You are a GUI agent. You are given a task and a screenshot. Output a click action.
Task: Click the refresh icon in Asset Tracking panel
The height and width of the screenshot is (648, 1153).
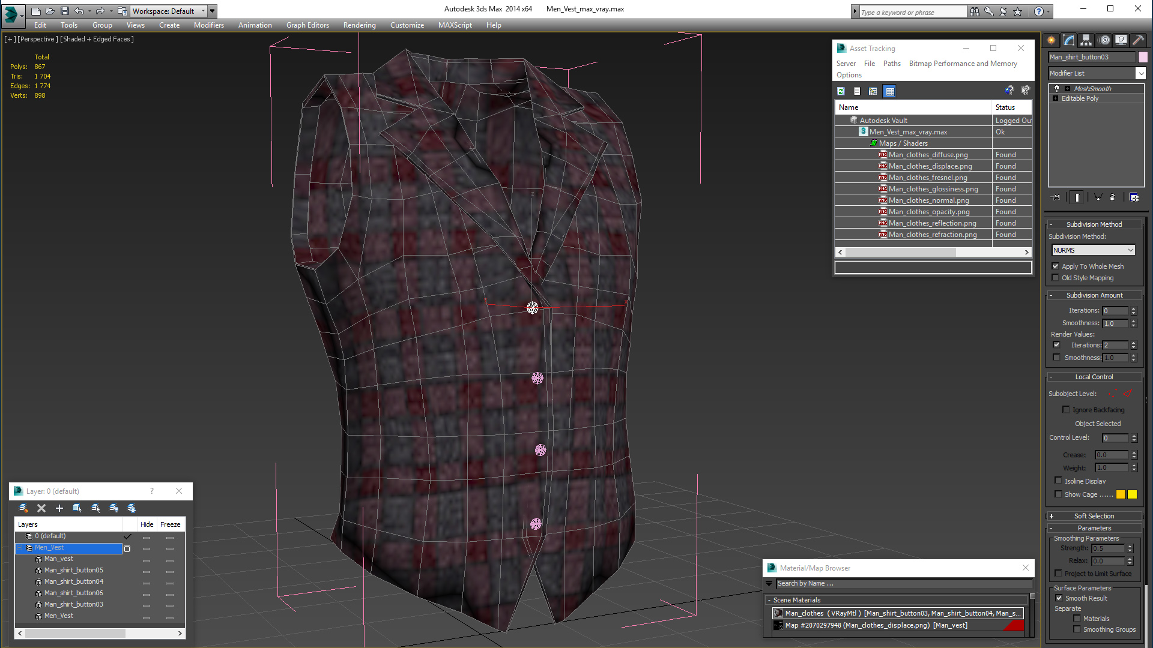click(841, 91)
